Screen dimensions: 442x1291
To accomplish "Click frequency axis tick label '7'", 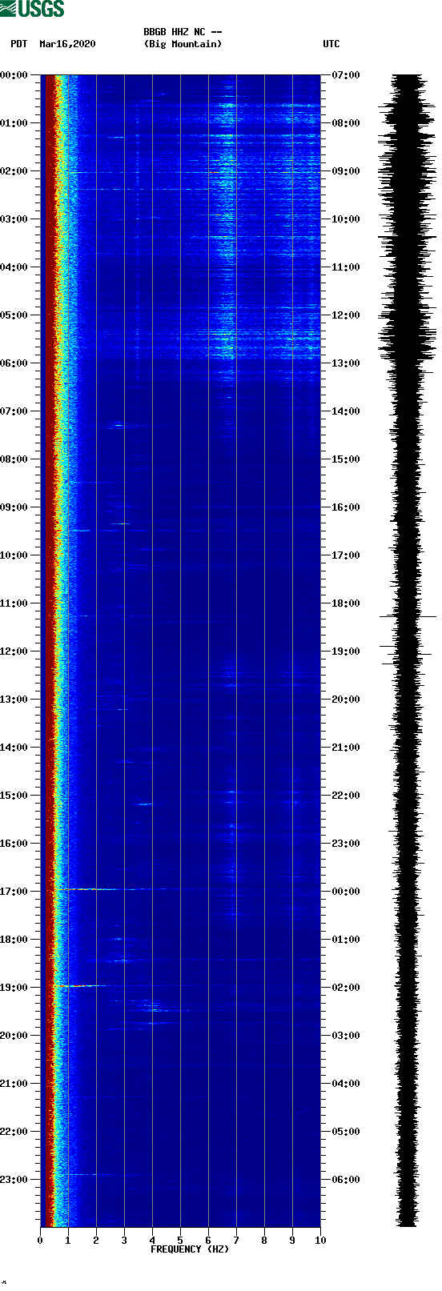I will click(236, 1241).
